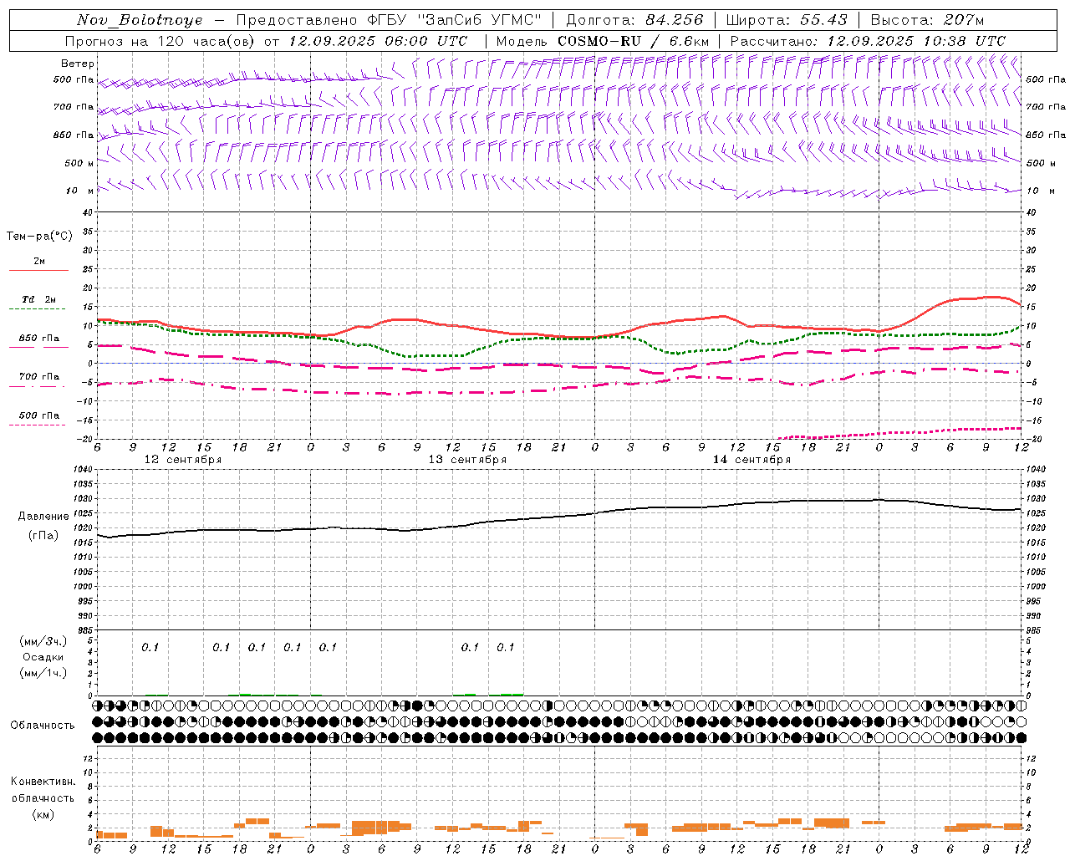Click the (мм/3ч.) precipitation label
The width and height of the screenshot is (1070, 856).
pyautogui.click(x=43, y=641)
